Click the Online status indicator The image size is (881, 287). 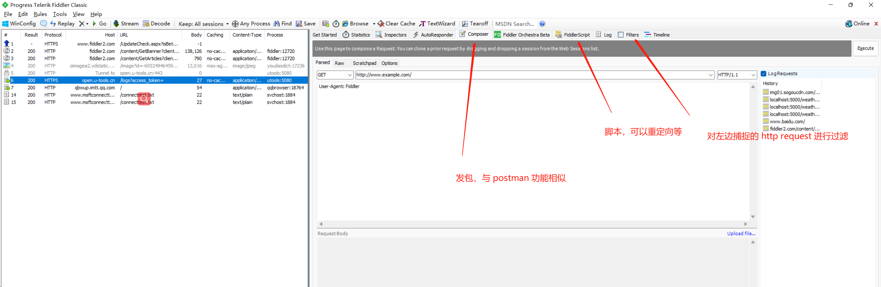click(x=857, y=24)
